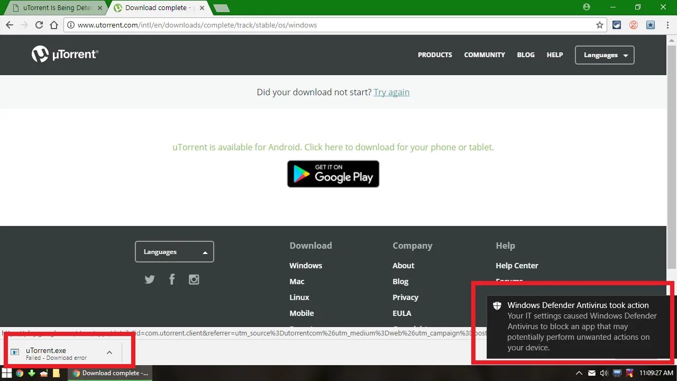Open the HELP nav item

pos(555,55)
